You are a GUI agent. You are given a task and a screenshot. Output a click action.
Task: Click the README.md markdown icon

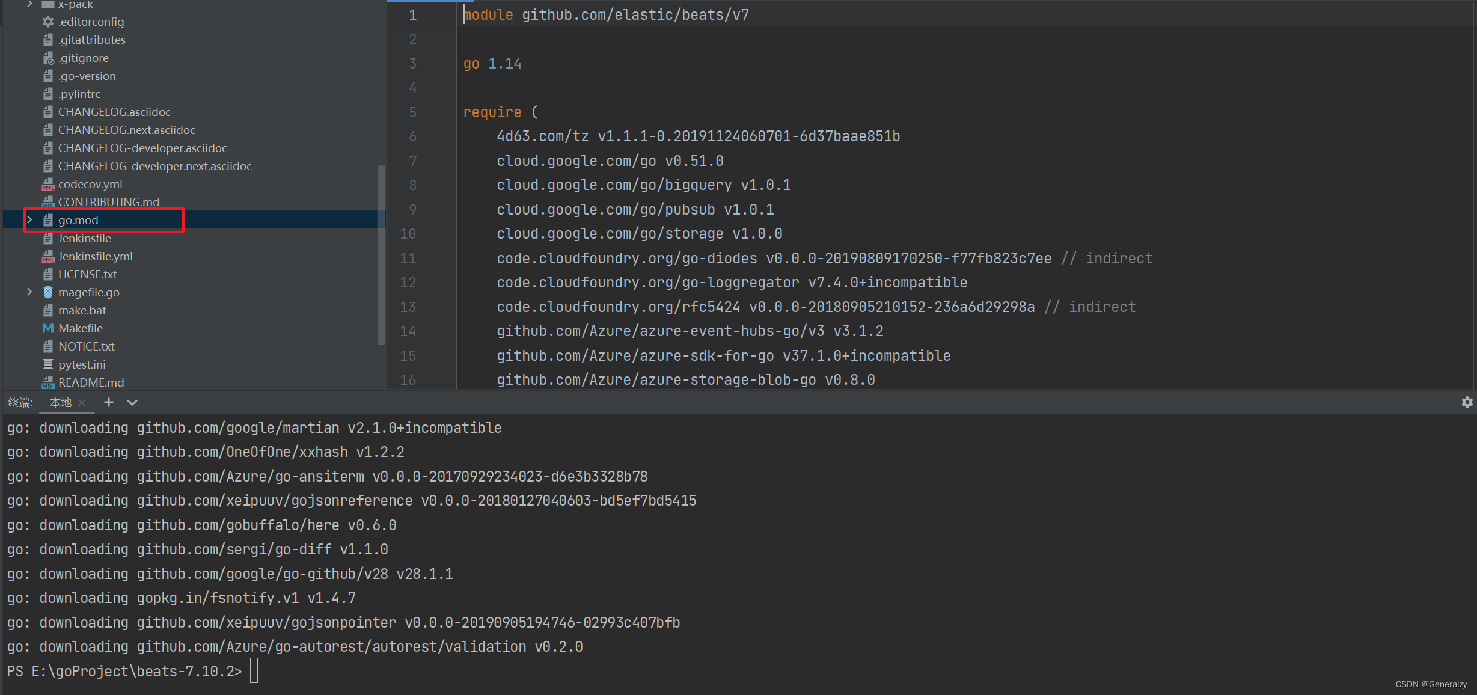[x=48, y=382]
